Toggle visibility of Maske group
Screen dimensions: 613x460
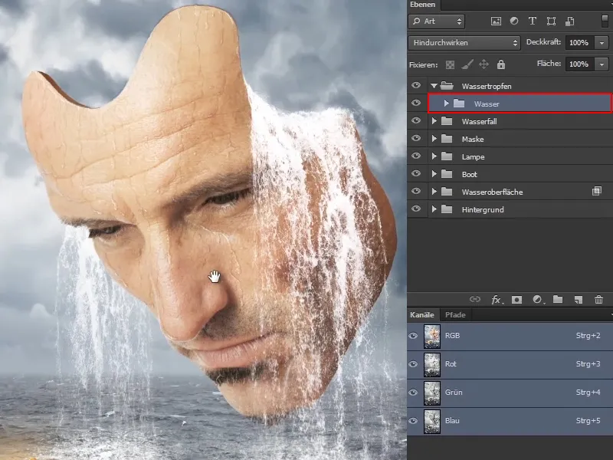(416, 138)
